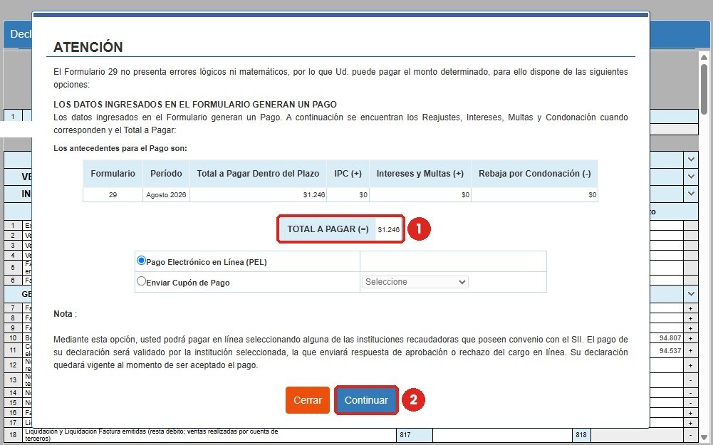Click the 94.807 value in the background form
713x445 pixels.
coord(670,338)
